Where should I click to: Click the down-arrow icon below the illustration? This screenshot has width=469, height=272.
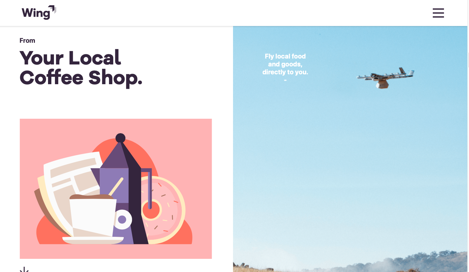click(x=24, y=270)
